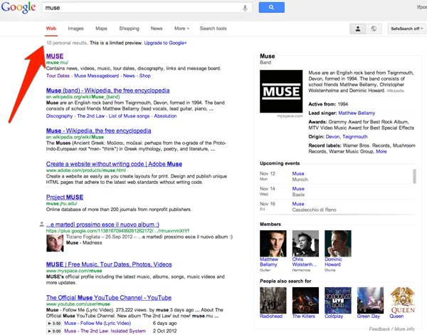427x335 pixels.
Task: Play the 5:00 Isolated System video button
Action: click(x=54, y=331)
